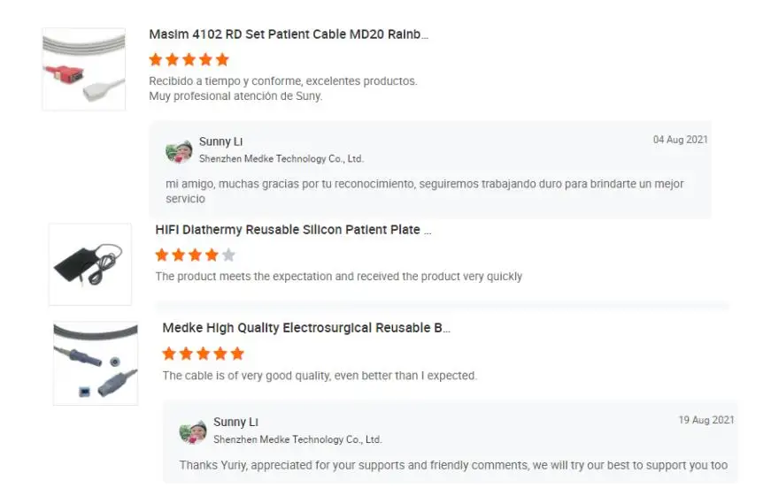Open the Medke electrosurgical cable thumbnail
771x503 pixels.
96,362
